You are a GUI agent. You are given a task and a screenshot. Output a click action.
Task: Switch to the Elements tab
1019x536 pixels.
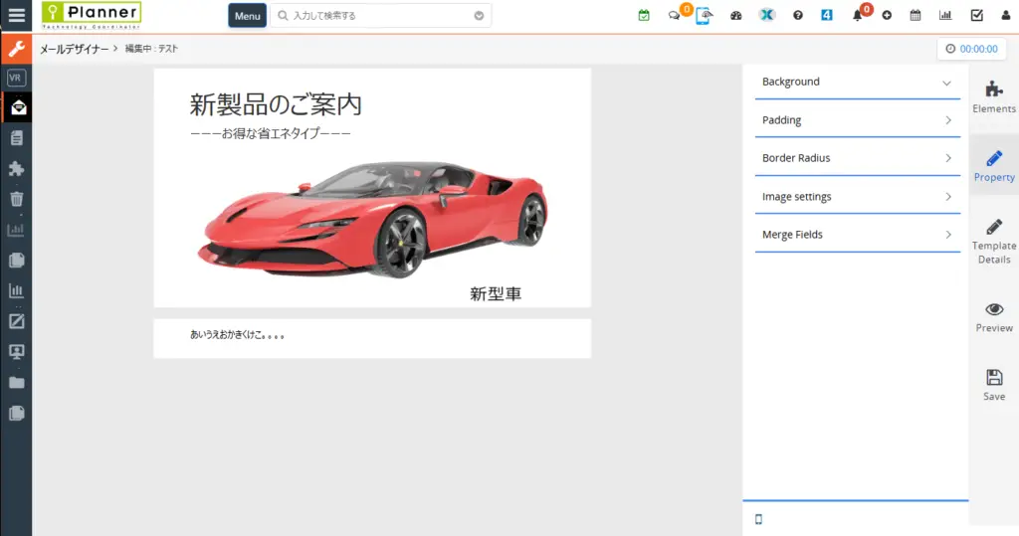993,96
